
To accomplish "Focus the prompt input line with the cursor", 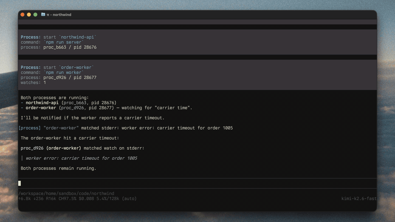I will (197, 183).
